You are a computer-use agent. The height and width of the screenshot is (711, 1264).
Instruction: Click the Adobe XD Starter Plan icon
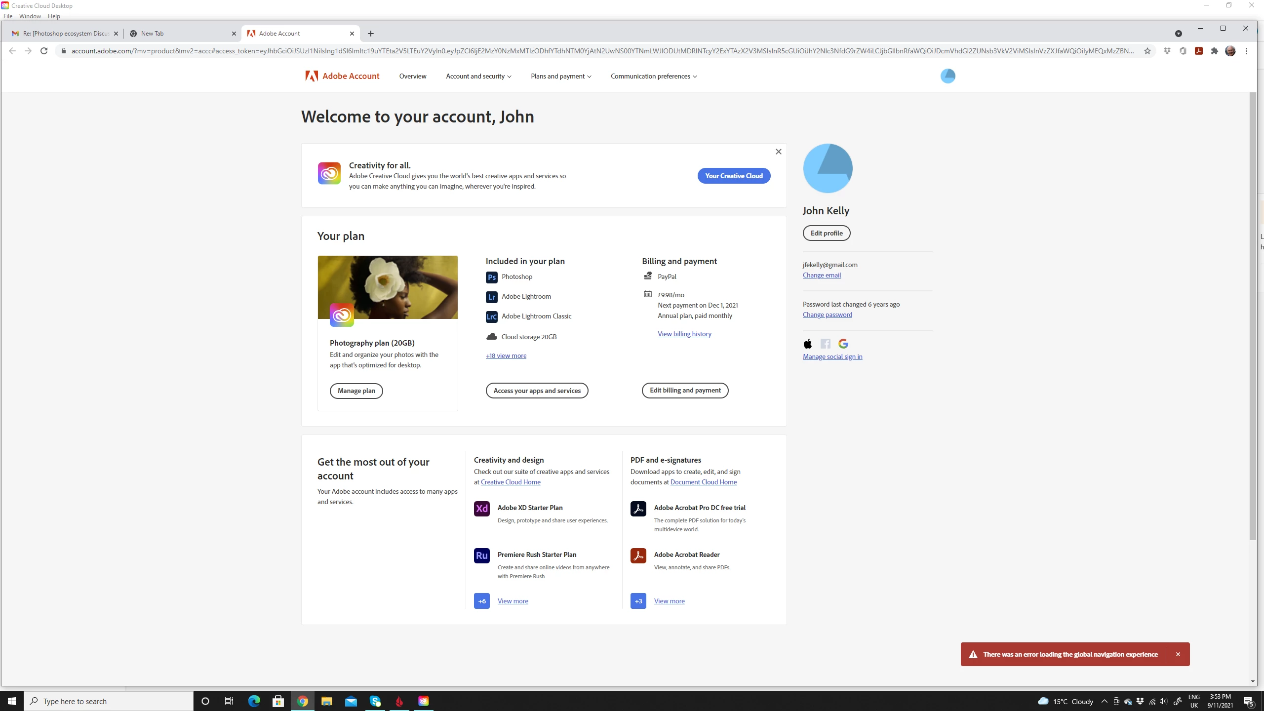click(481, 508)
